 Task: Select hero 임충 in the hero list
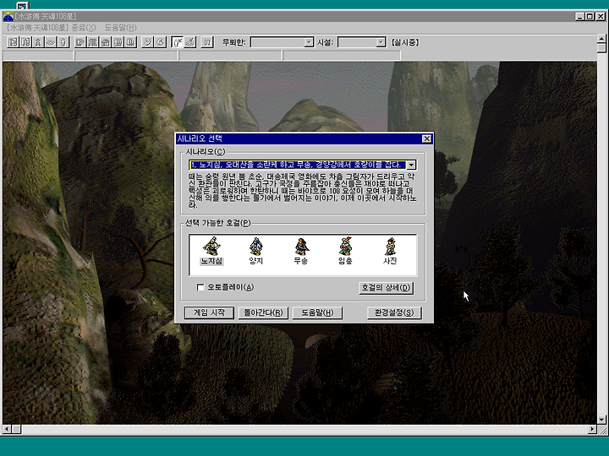tap(345, 251)
